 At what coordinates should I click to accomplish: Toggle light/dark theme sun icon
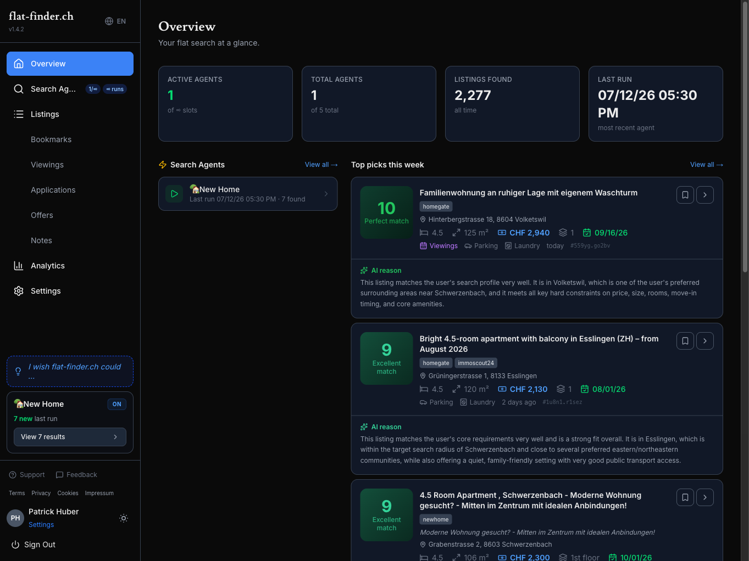pyautogui.click(x=124, y=518)
